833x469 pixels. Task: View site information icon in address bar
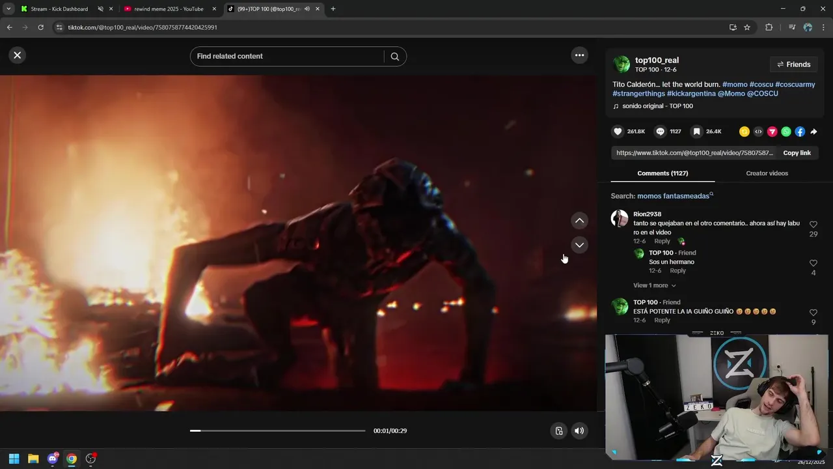(59, 27)
